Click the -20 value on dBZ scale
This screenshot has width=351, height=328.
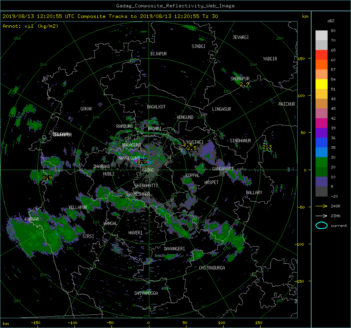pos(334,196)
